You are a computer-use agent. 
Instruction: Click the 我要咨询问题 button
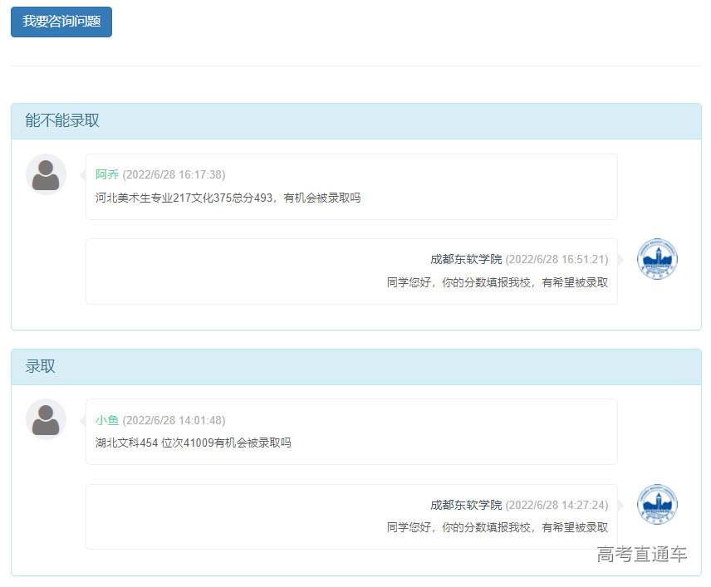pyautogui.click(x=61, y=22)
